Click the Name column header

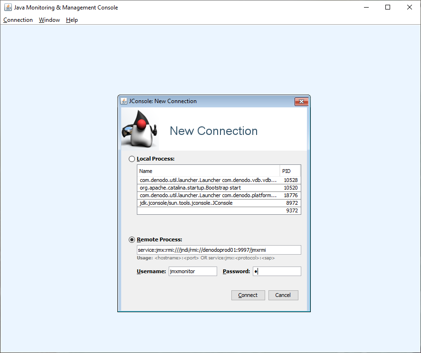(208, 171)
